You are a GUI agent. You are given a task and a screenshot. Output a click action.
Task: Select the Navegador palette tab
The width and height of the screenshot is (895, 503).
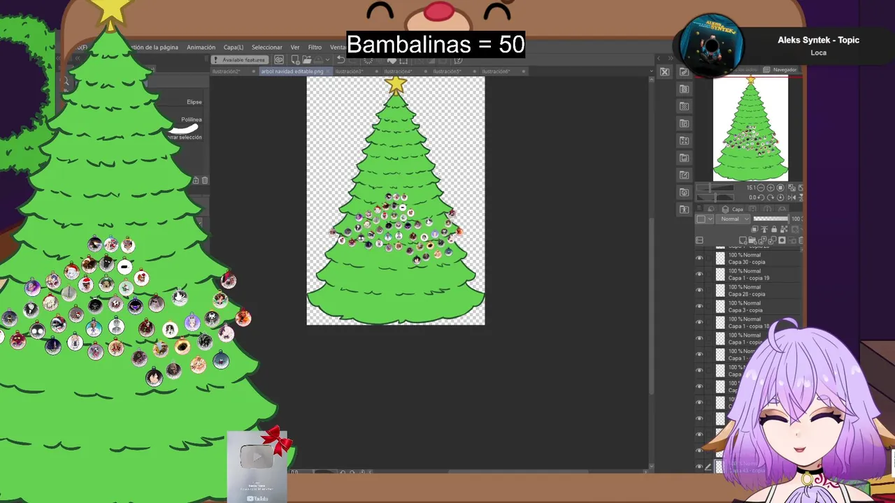tap(780, 70)
